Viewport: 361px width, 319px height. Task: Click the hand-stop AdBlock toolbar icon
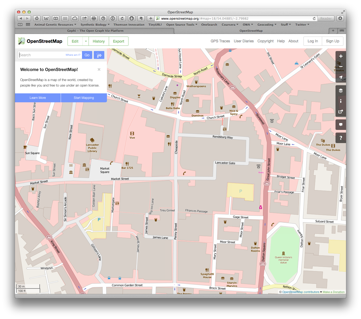click(132, 18)
